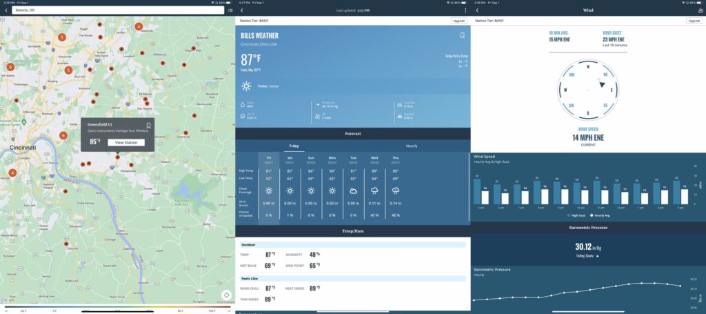Open the station list view icon
Viewport: 706px width, 314px height.
230,10
